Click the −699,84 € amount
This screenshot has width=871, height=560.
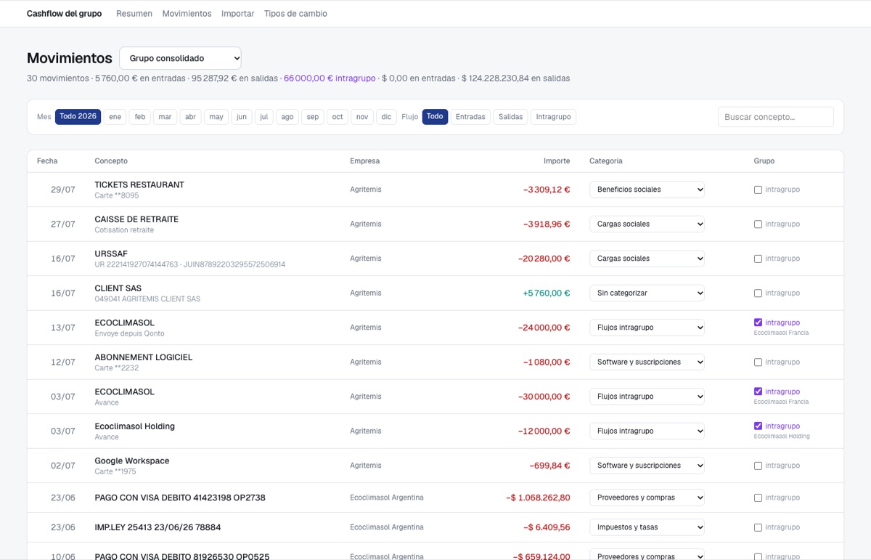coord(549,466)
